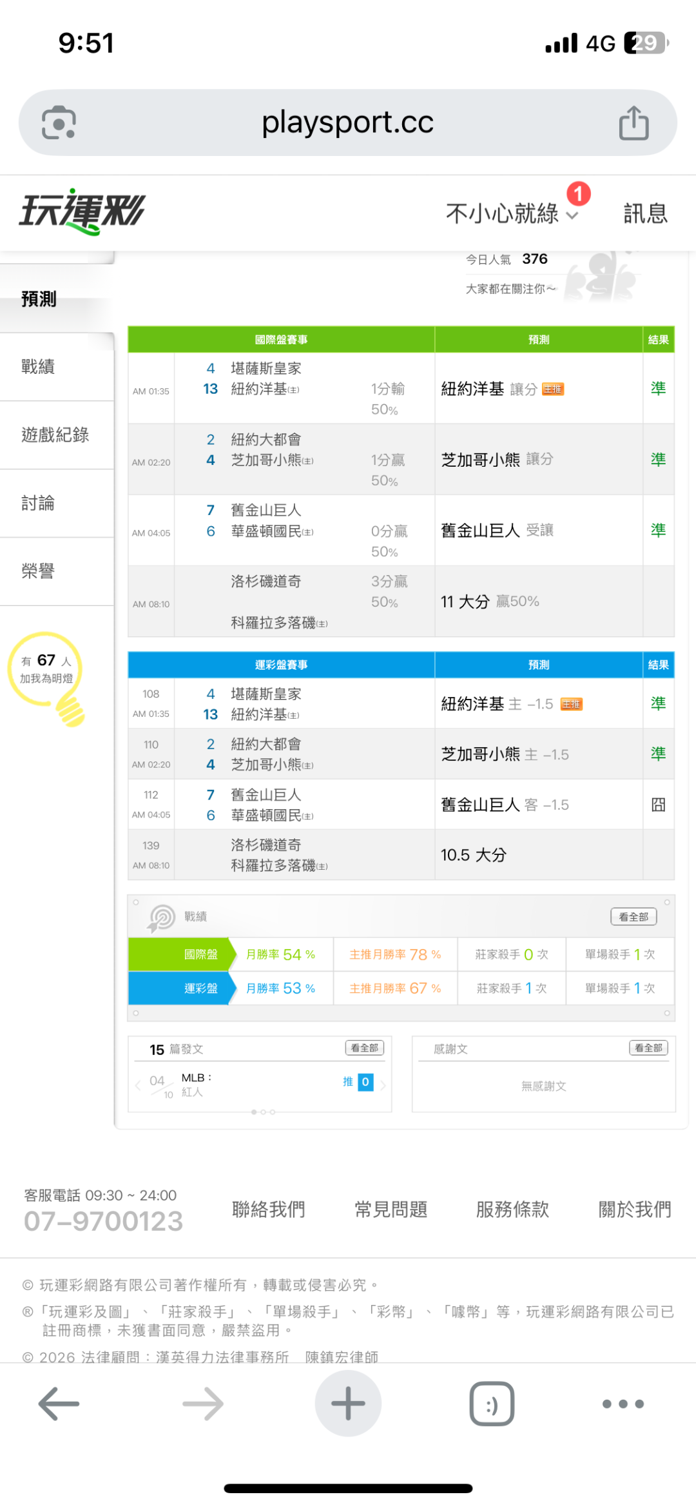Tap the red notification badge
696x1508 pixels.
578,193
